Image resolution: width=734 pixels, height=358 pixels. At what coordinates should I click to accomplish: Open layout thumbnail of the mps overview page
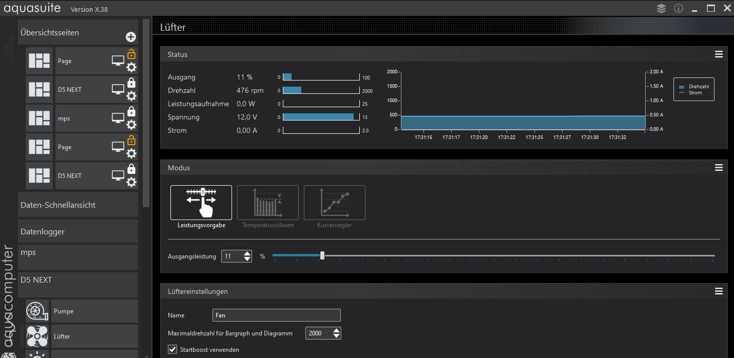[40, 118]
